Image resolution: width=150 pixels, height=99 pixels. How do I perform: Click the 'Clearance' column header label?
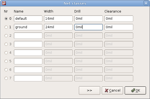coord(113,11)
